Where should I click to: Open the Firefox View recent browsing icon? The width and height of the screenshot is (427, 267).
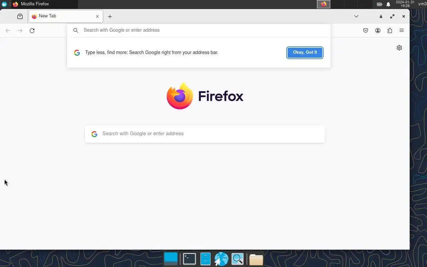coord(20,16)
